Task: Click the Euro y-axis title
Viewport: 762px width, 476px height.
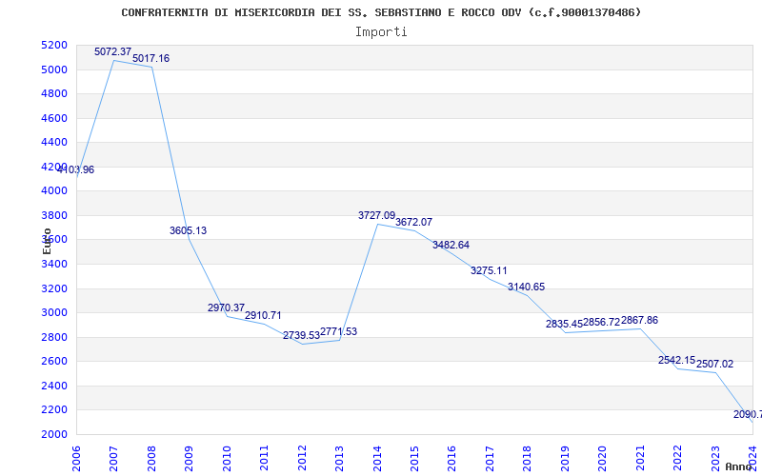Action: [x=47, y=241]
